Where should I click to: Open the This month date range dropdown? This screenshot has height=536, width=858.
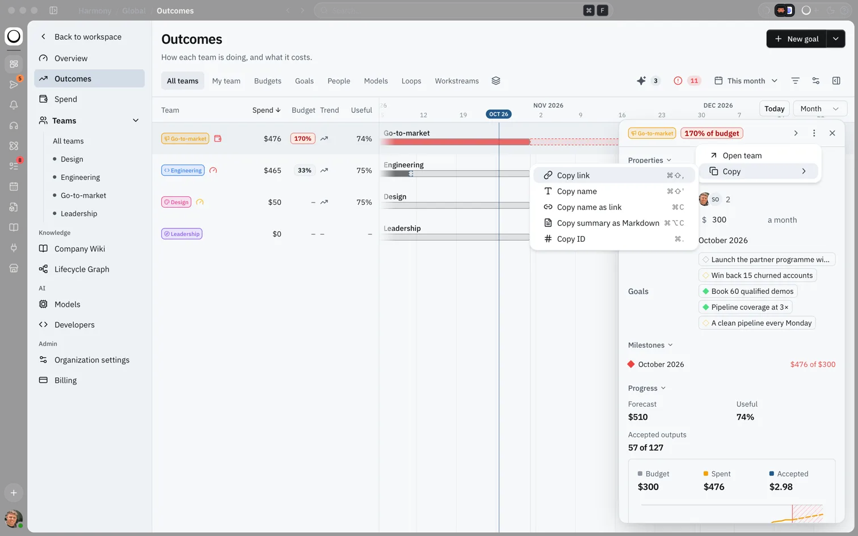click(746, 81)
